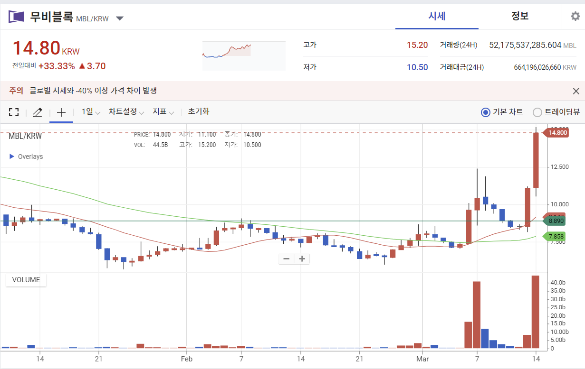Click the MovieBloc logo icon
585x369 pixels.
click(16, 16)
